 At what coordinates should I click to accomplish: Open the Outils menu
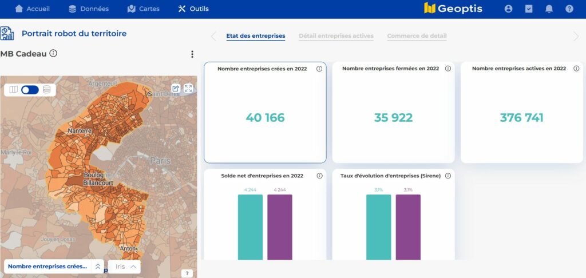pos(193,9)
